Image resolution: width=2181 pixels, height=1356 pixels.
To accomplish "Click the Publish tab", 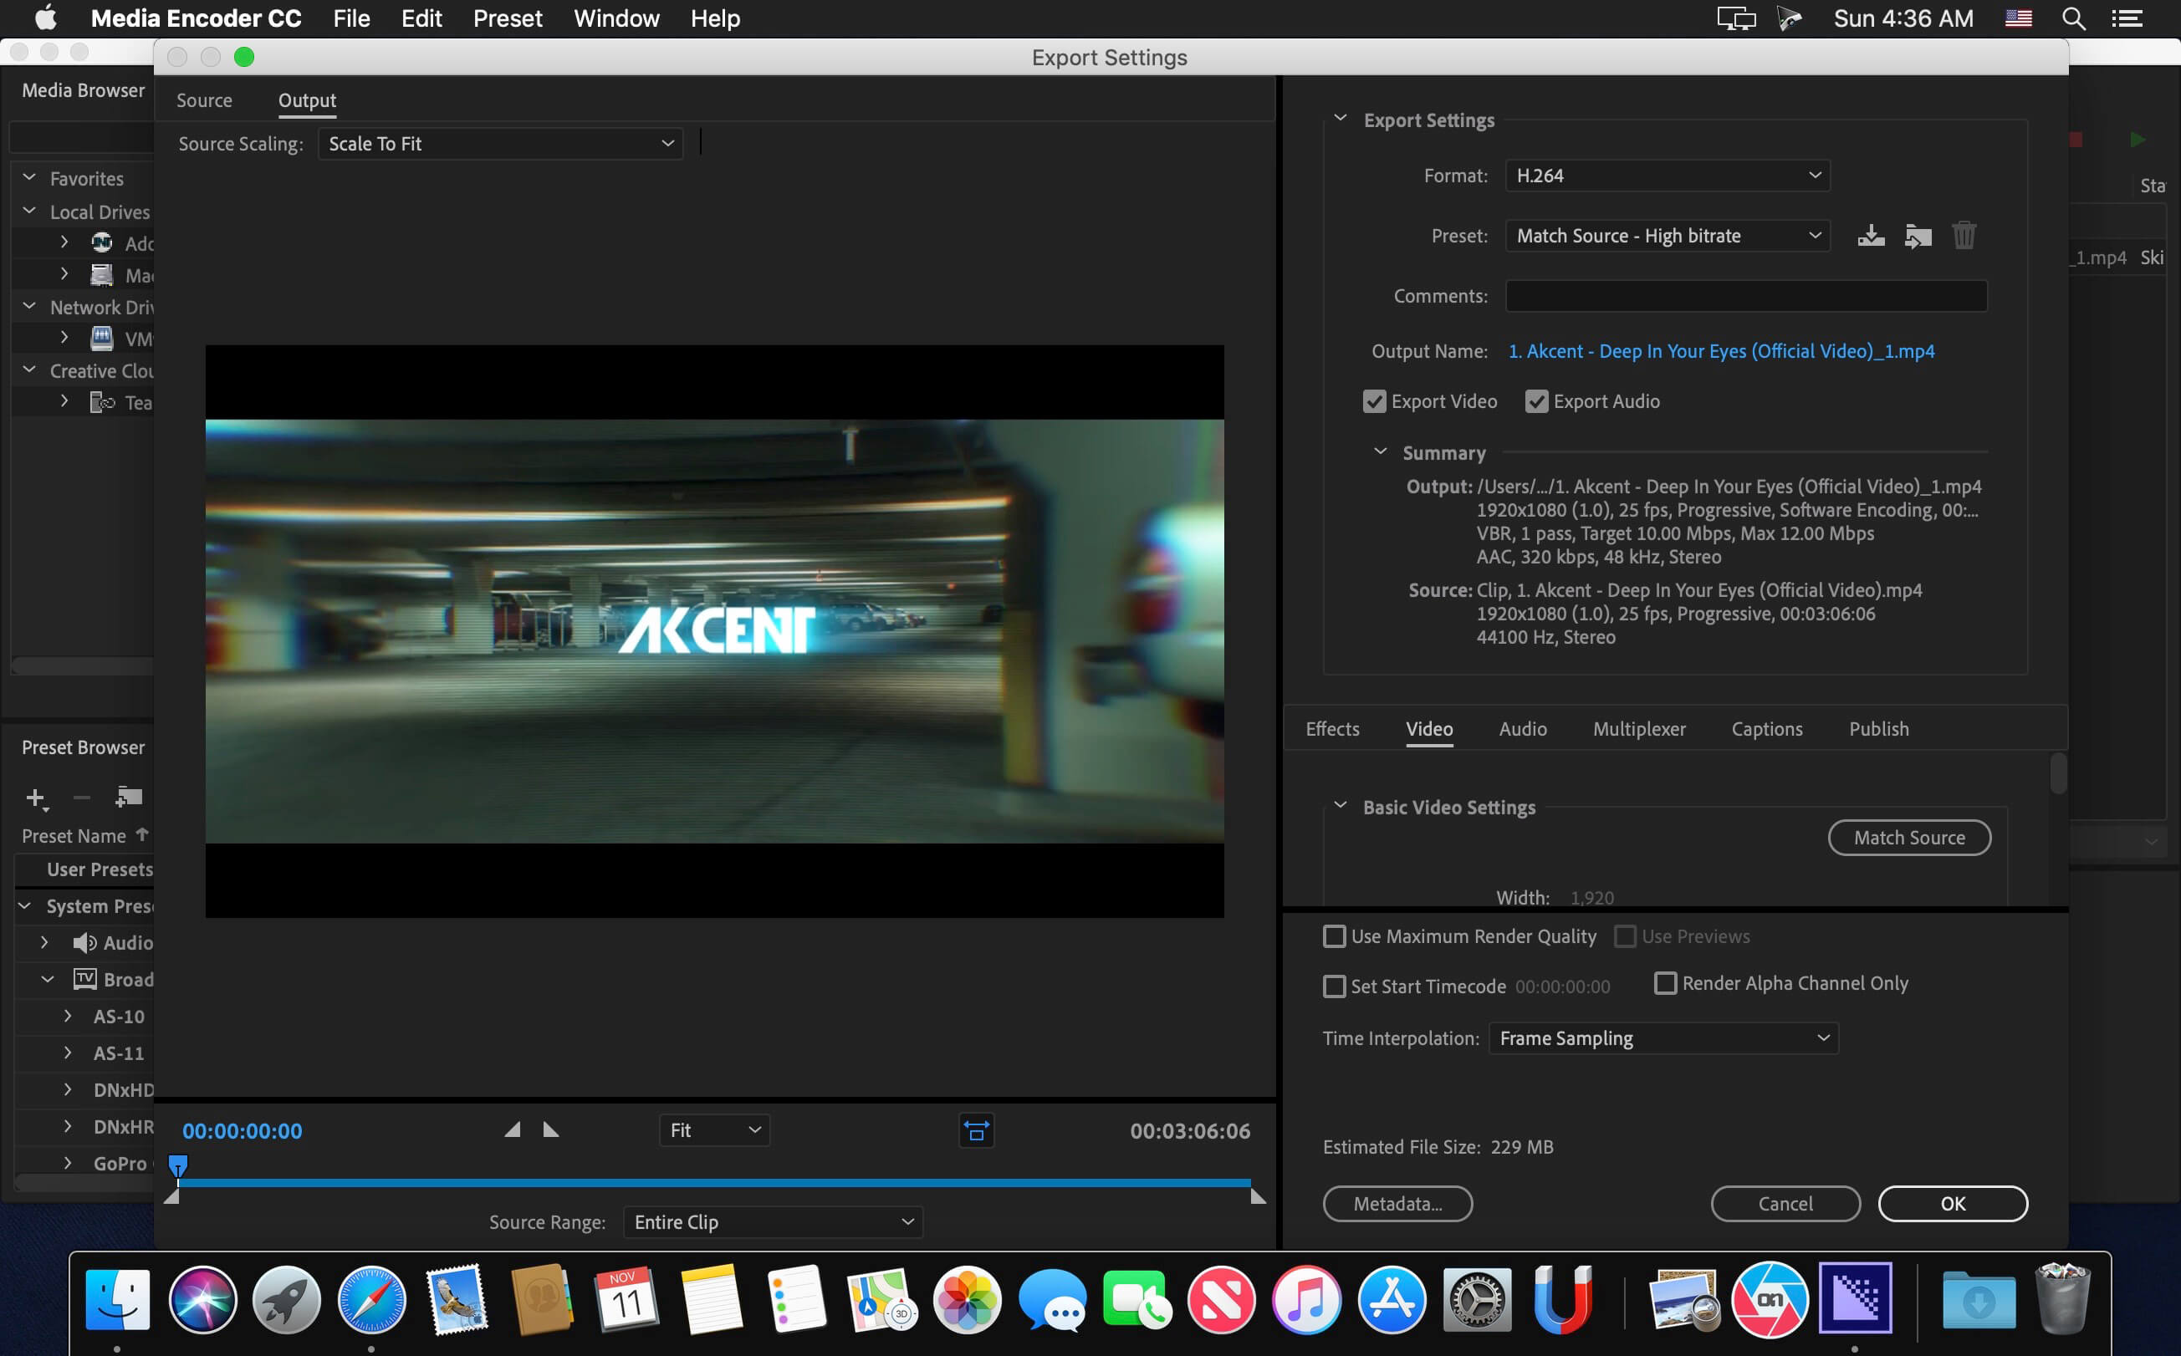I will [1878, 728].
